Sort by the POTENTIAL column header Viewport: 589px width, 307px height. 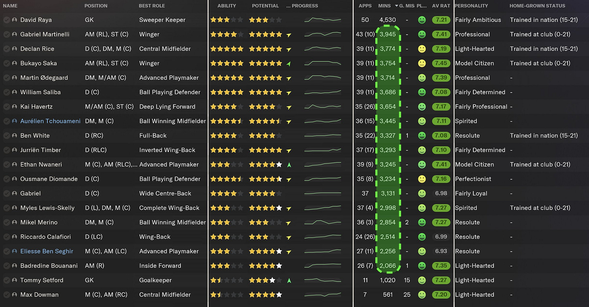click(x=265, y=6)
